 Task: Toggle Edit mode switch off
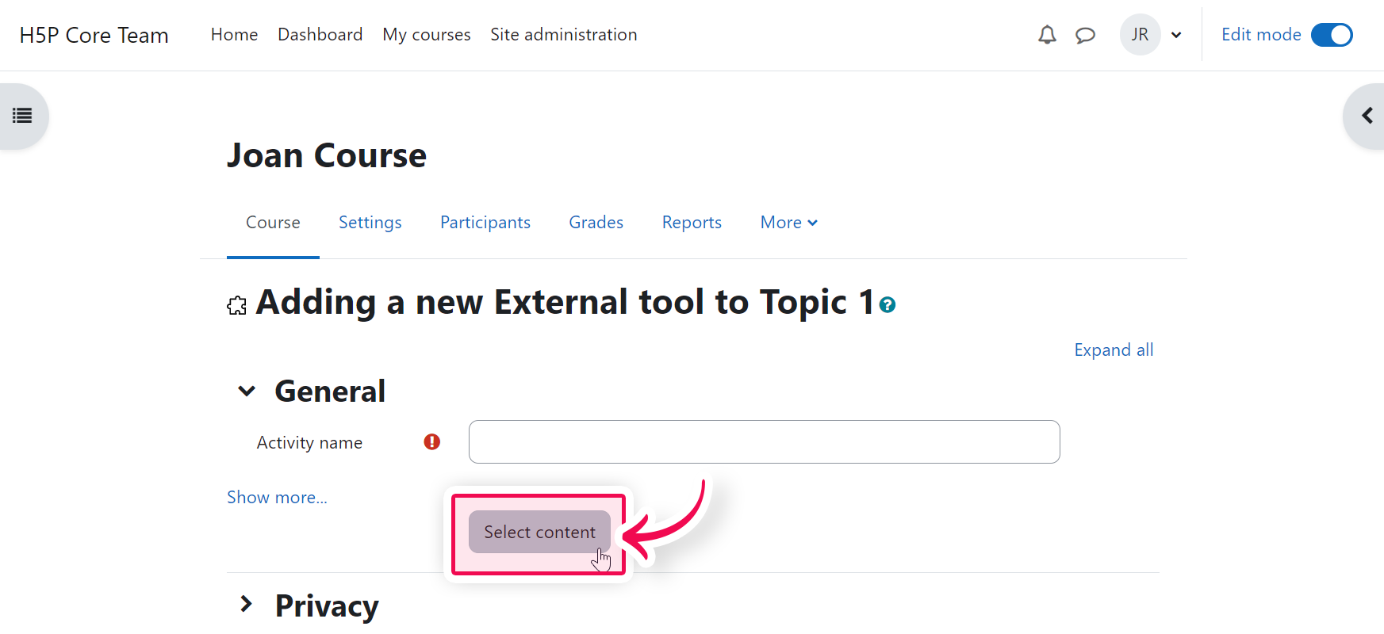pos(1331,35)
